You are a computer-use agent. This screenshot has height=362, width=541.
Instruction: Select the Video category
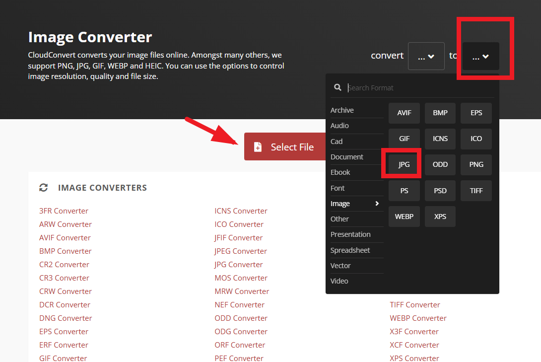pyautogui.click(x=356, y=281)
